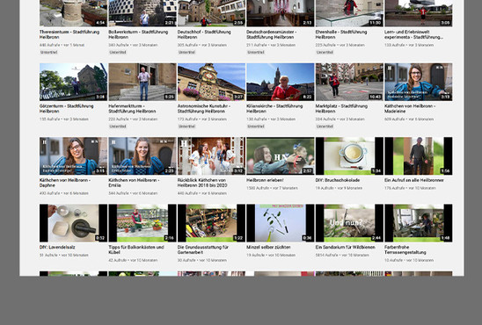Open the Bollwerksturm video thumbnail

[142, 13]
